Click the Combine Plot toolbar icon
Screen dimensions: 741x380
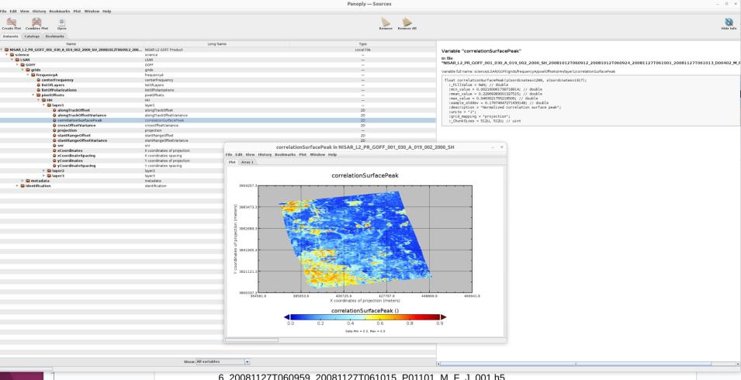(36, 22)
